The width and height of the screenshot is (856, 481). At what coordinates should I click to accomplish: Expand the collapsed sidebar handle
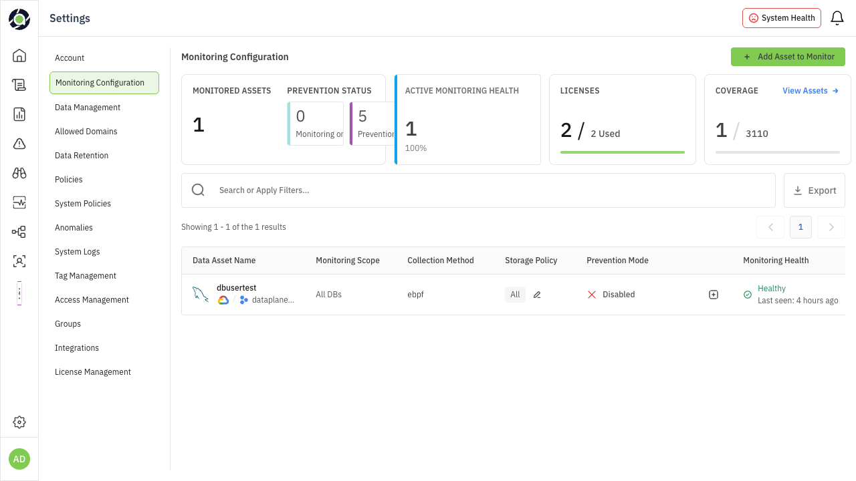click(x=19, y=293)
